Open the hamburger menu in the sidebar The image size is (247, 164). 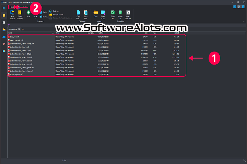tap(4, 8)
